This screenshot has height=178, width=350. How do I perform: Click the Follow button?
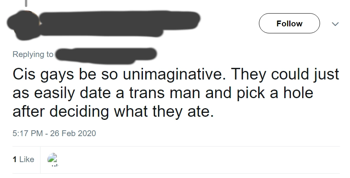tap(289, 24)
